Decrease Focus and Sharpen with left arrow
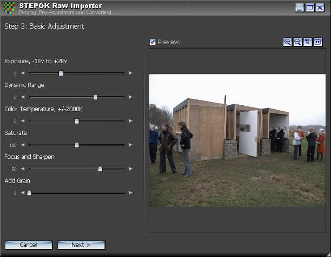 (23, 169)
